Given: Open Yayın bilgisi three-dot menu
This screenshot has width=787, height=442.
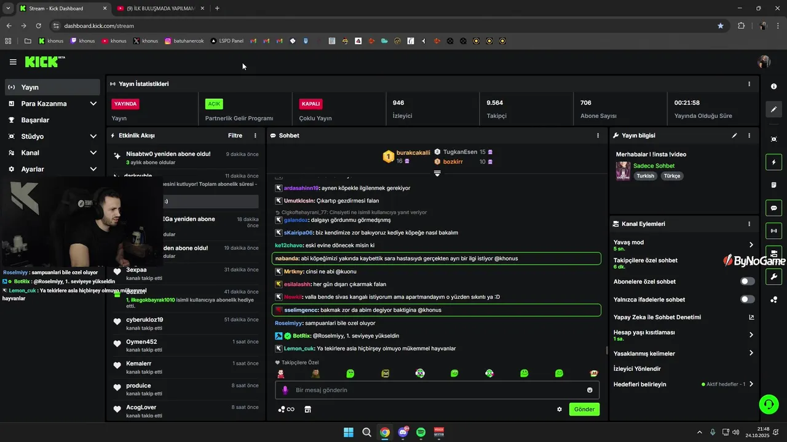Looking at the screenshot, I should 749,136.
